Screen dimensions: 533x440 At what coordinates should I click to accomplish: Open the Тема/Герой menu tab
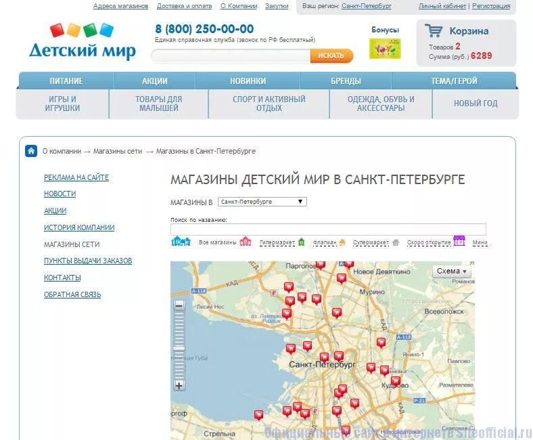point(454,81)
